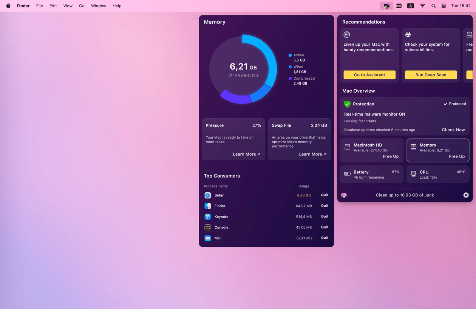Open the settings gear next to Clean up
The image size is (476, 309).
[x=466, y=195]
